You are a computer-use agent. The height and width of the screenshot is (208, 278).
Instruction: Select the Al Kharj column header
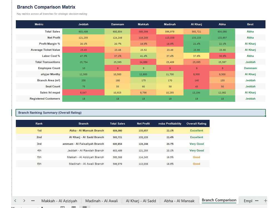click(x=197, y=24)
